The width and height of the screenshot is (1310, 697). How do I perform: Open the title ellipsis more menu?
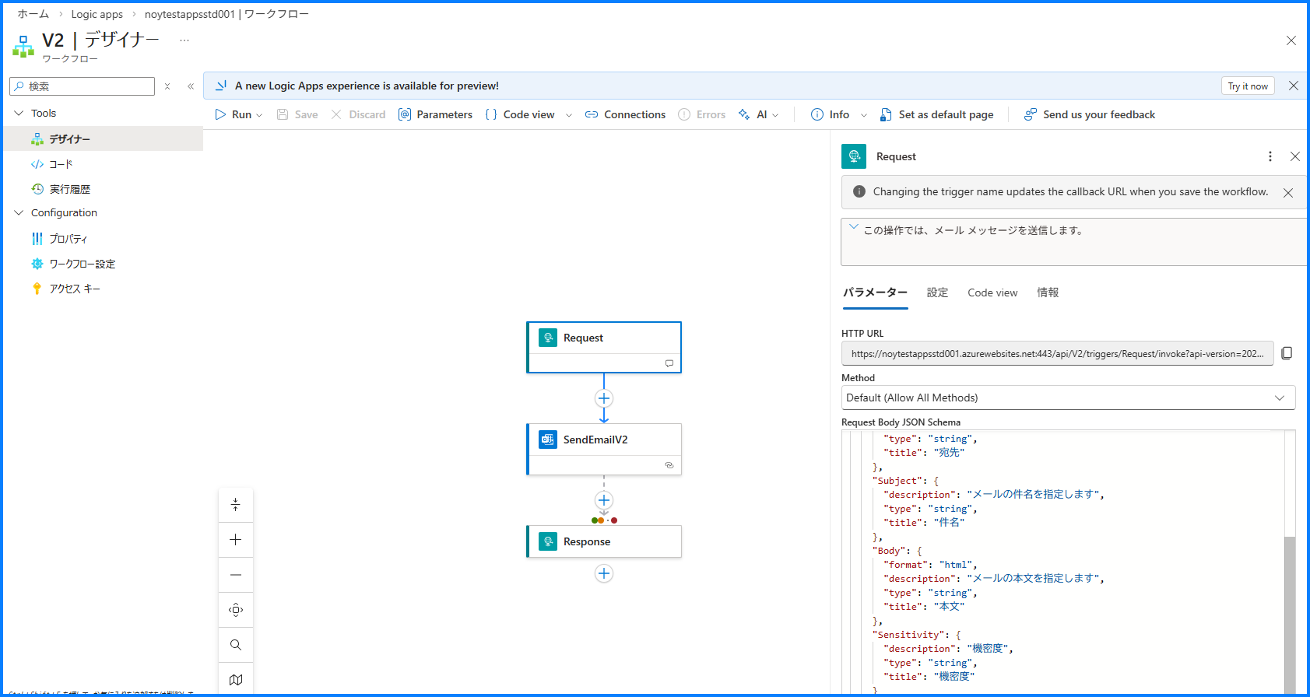(184, 40)
